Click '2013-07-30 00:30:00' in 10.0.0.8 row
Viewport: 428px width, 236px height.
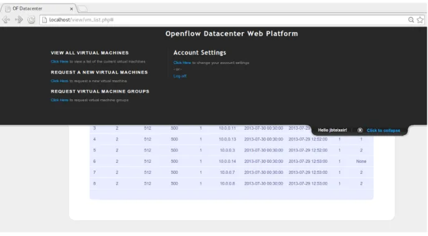click(x=264, y=183)
